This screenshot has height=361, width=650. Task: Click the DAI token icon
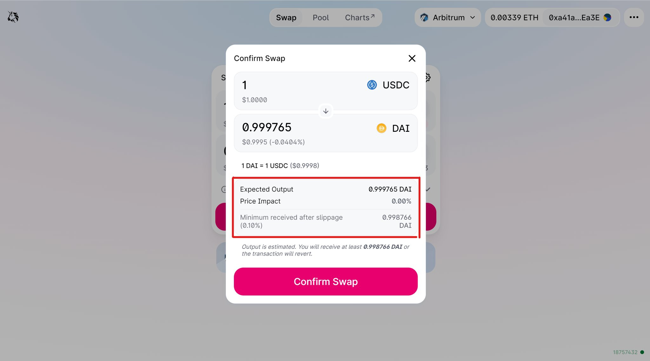381,128
